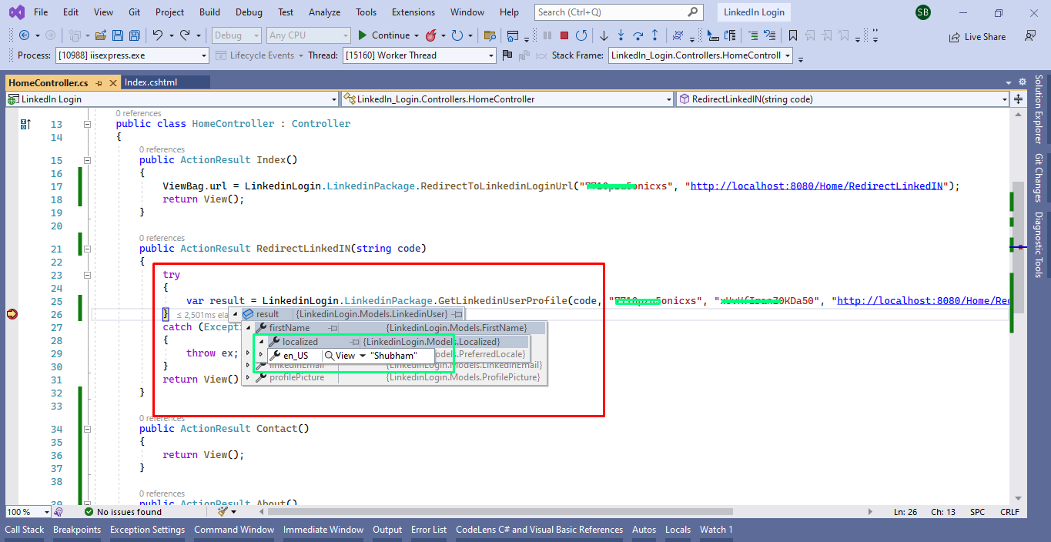Image resolution: width=1051 pixels, height=542 pixels.
Task: Click the Redo arrow icon
Action: [x=185, y=35]
